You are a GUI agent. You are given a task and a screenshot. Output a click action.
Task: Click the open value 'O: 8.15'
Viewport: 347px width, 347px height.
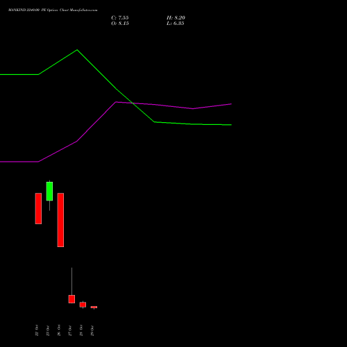click(120, 24)
